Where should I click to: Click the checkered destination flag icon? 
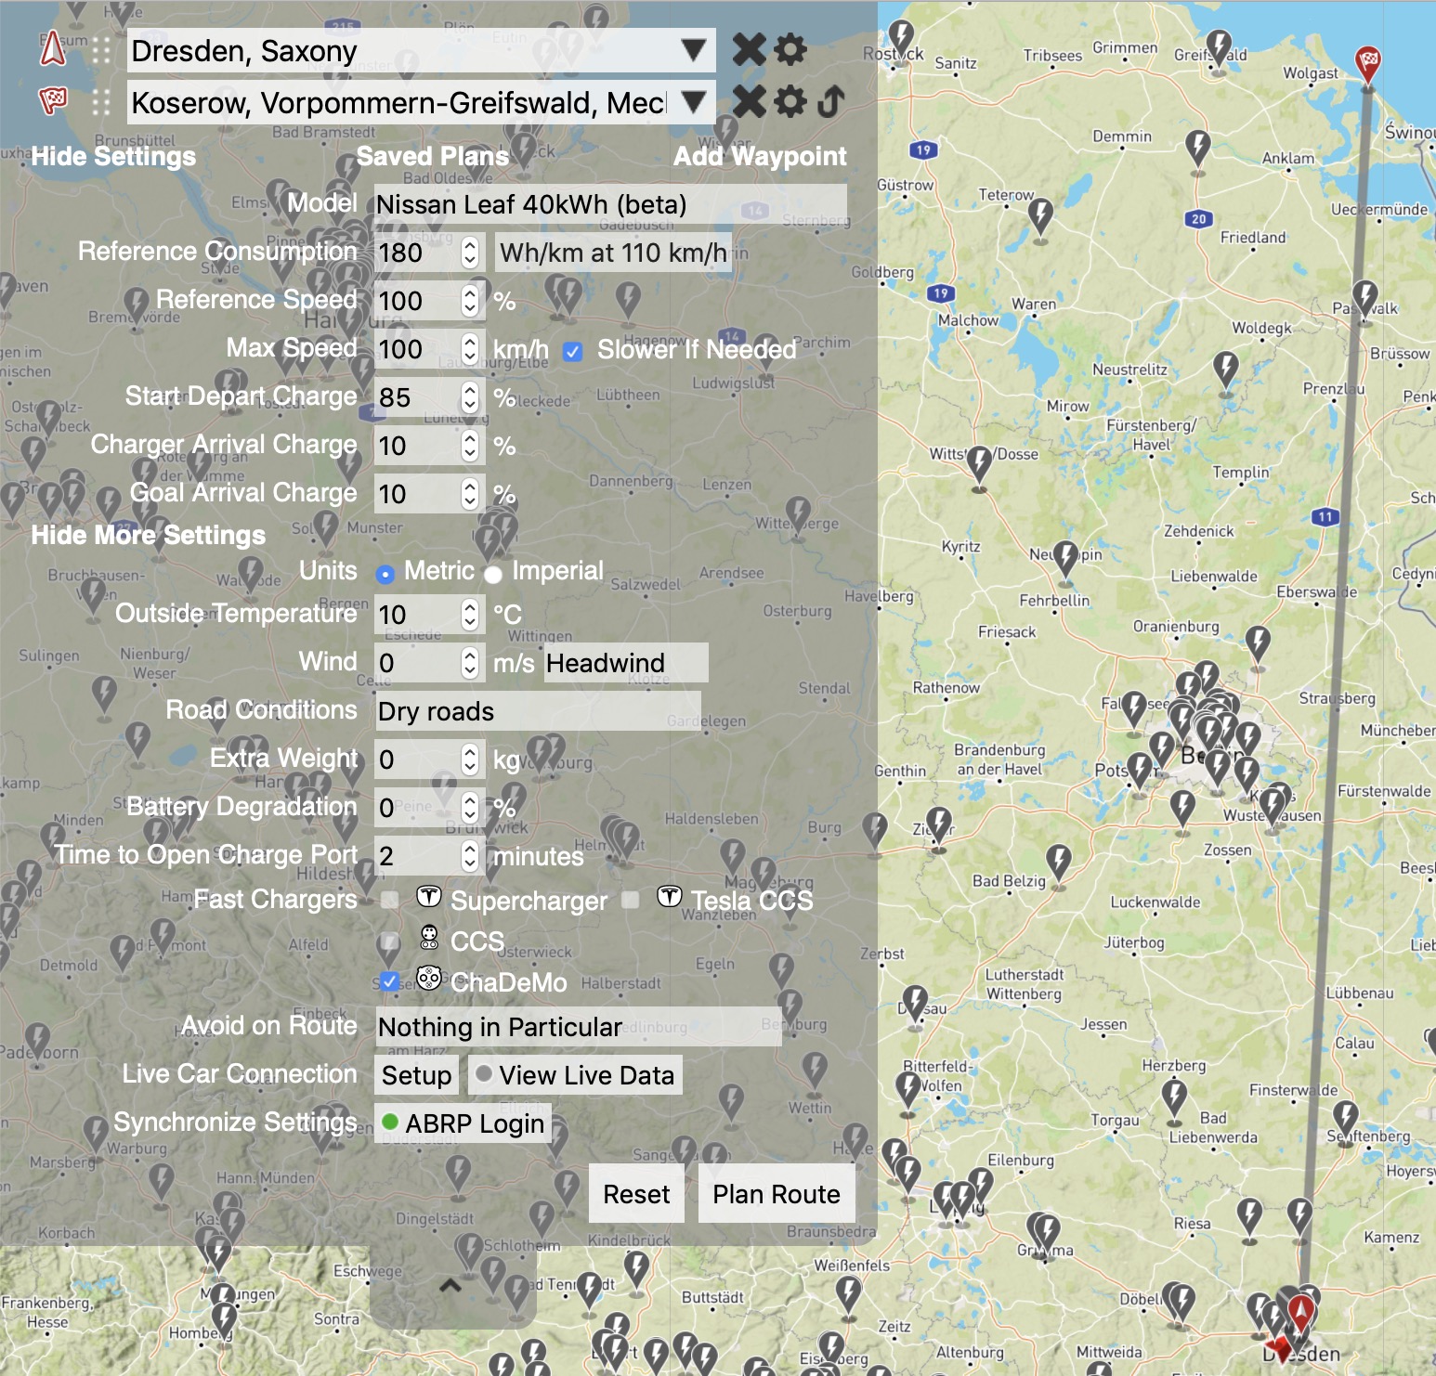[53, 99]
